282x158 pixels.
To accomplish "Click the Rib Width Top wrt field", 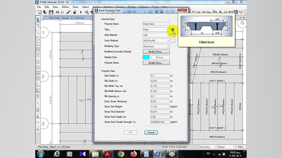I will (x=160, y=86).
